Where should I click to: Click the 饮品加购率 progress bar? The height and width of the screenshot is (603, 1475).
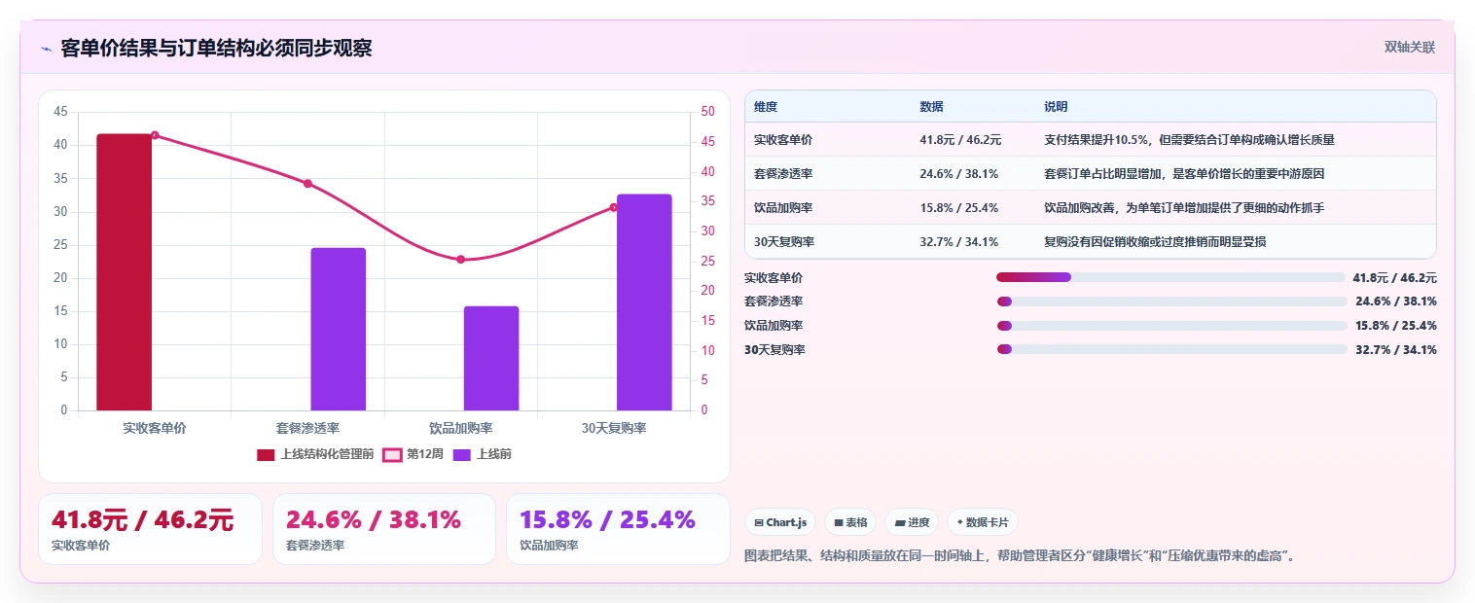pos(1171,326)
